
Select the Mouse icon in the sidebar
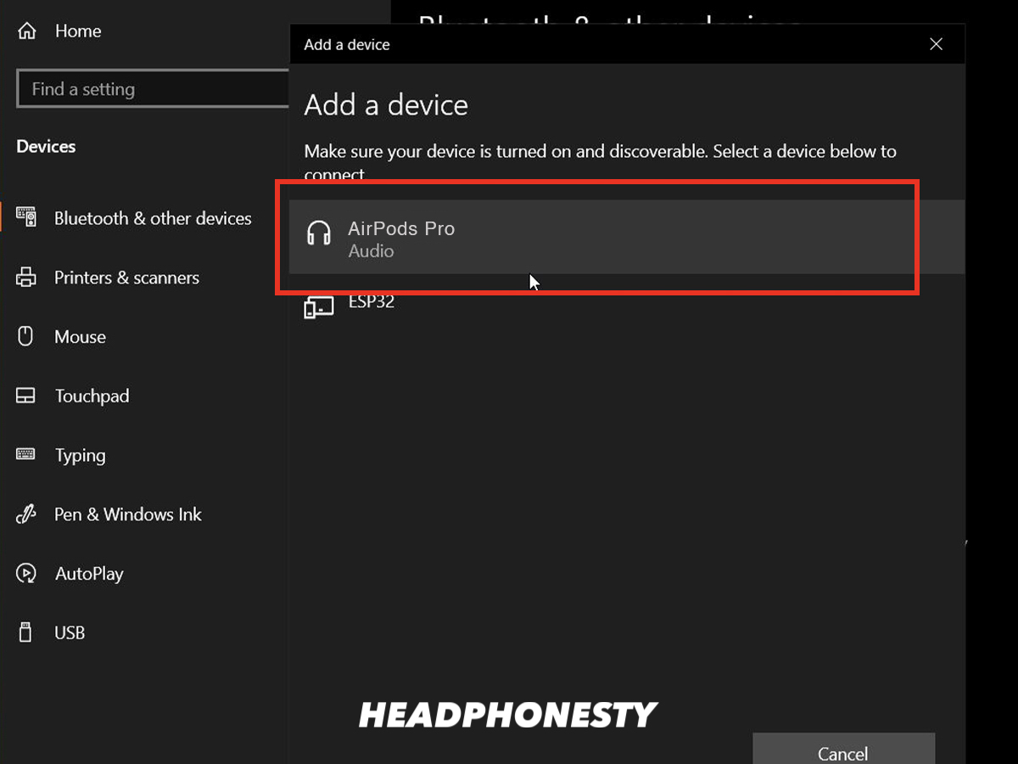click(x=26, y=336)
